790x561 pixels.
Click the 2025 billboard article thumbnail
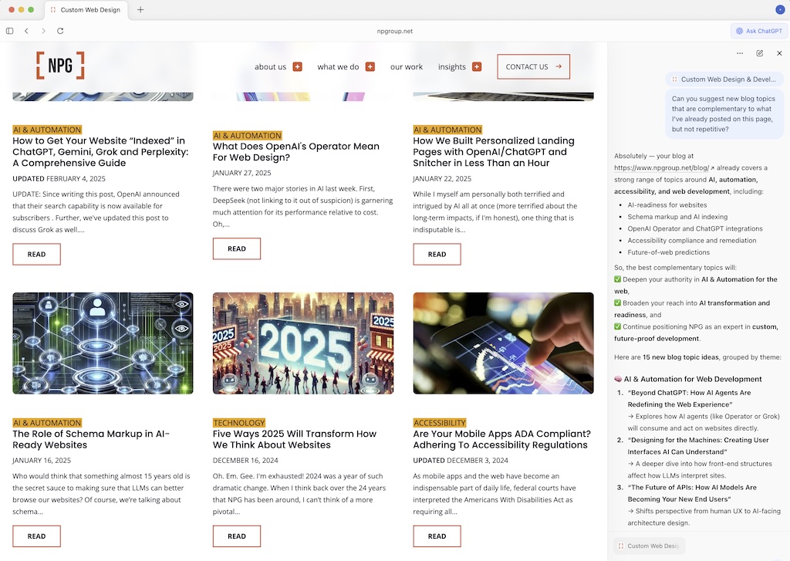pyautogui.click(x=303, y=343)
